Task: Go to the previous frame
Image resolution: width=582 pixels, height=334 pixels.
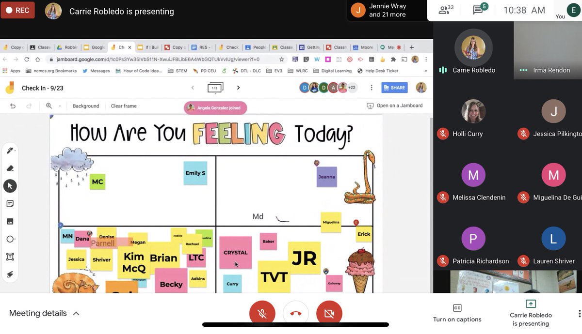Action: coord(193,88)
